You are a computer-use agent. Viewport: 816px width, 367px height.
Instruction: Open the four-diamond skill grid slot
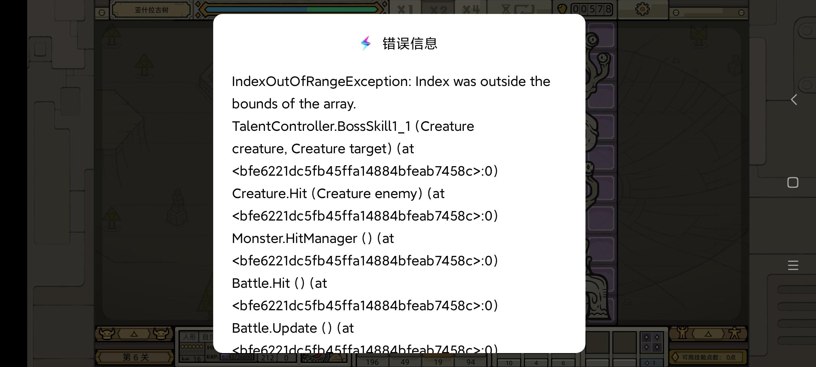pyautogui.click(x=652, y=342)
